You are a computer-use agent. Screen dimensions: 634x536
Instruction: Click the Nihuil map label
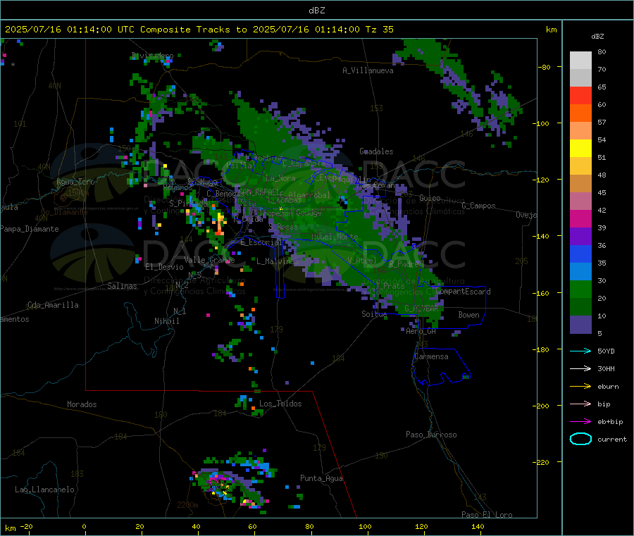[167, 321]
